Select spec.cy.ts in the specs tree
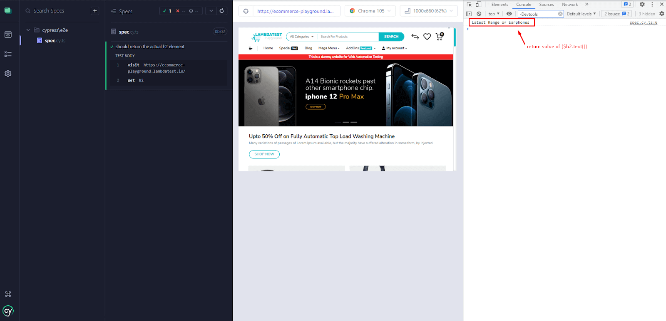Image resolution: width=666 pixels, height=321 pixels. [x=55, y=41]
